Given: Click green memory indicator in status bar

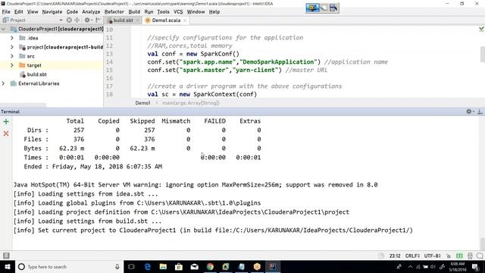Looking at the screenshot, I should (460, 256).
